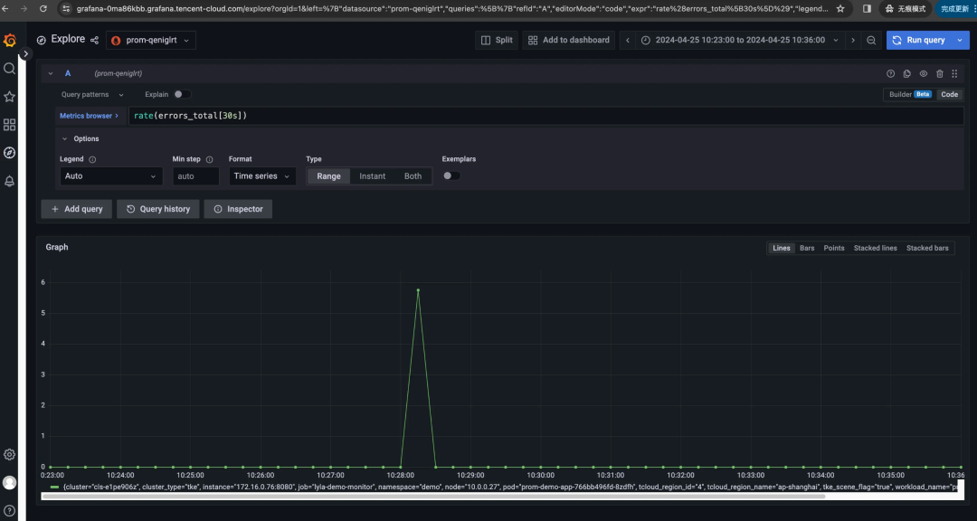Open Help question mark in the sidebar
Screen dimensions: 977x521
pos(9,510)
